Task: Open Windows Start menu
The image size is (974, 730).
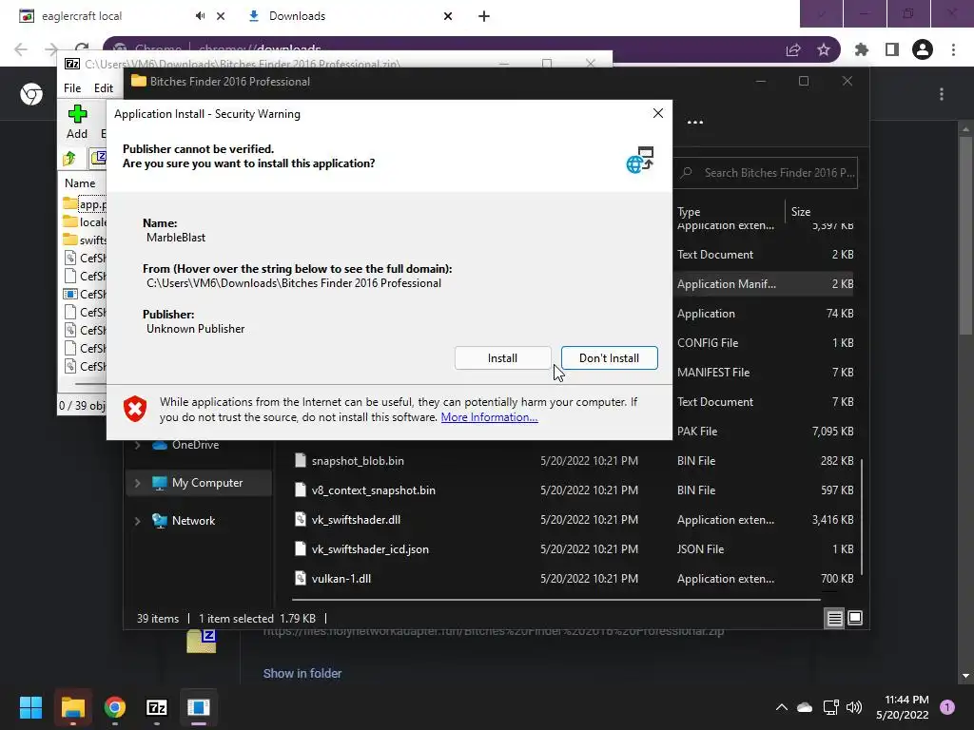Action: (x=30, y=707)
